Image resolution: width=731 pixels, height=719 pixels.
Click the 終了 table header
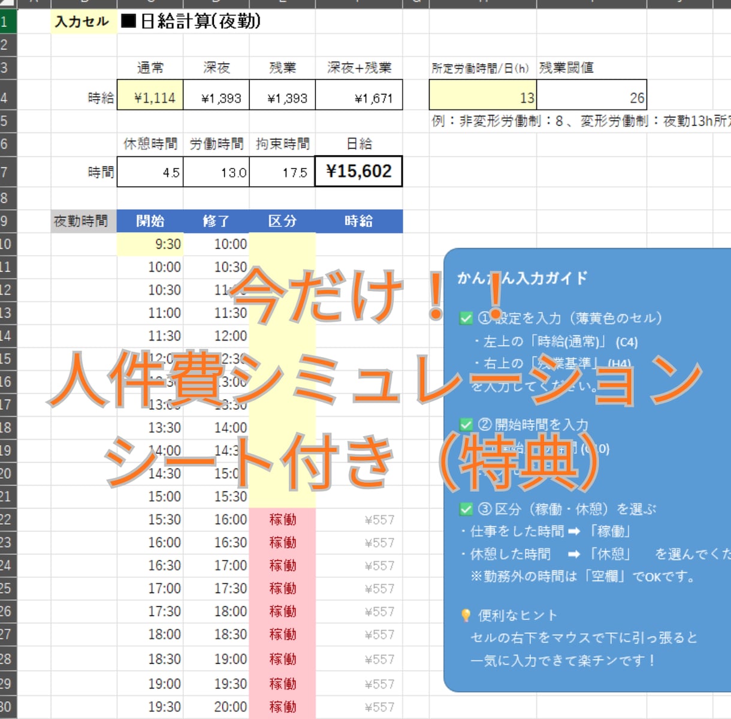click(216, 221)
